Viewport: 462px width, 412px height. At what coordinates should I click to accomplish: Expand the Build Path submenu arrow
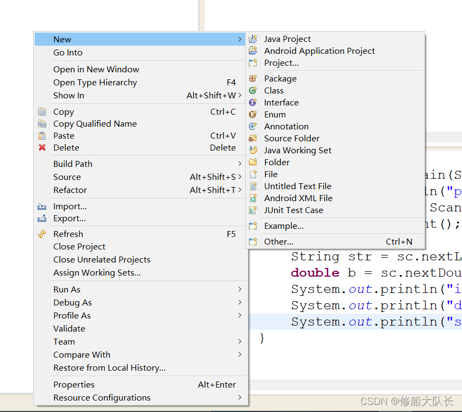(x=240, y=164)
